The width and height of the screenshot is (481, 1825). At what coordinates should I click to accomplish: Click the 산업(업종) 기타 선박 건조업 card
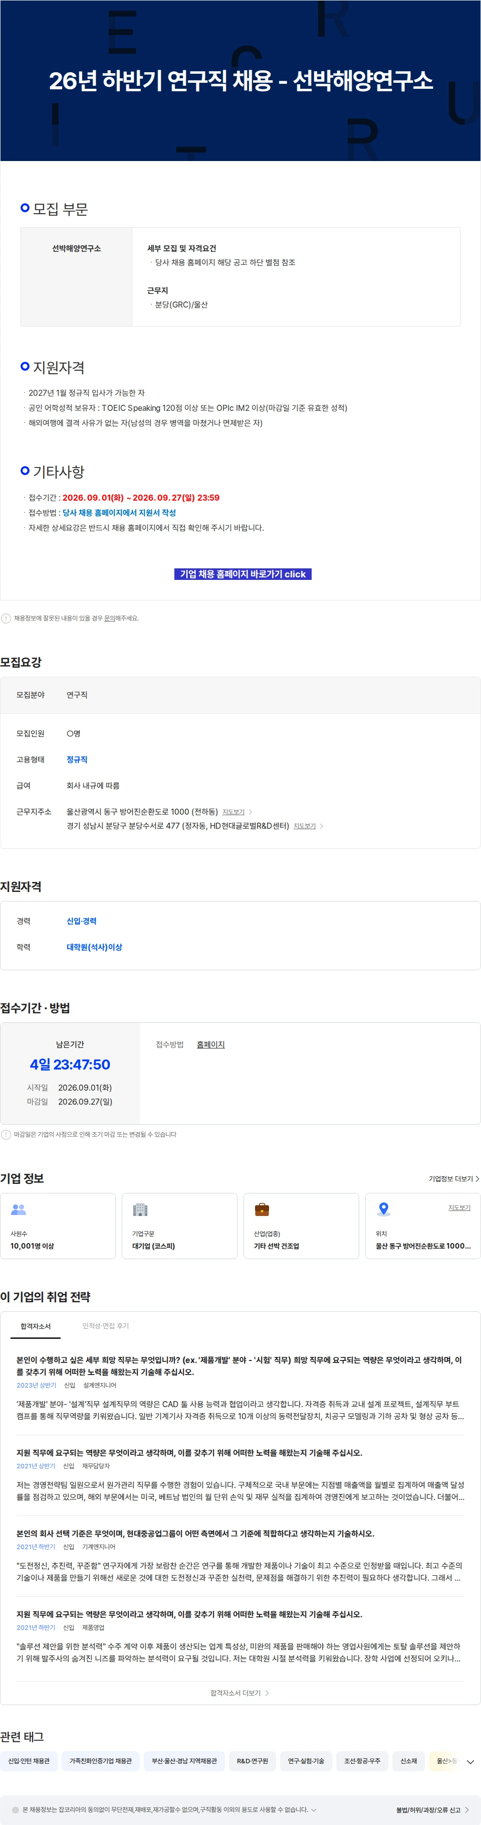click(301, 1227)
